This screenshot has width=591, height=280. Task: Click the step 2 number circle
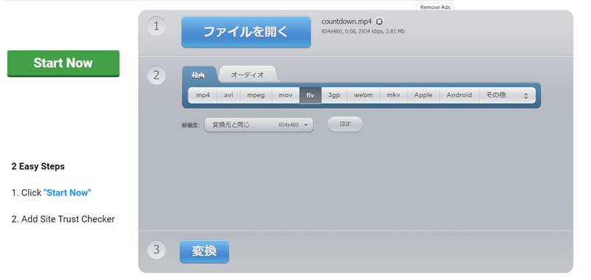[157, 75]
